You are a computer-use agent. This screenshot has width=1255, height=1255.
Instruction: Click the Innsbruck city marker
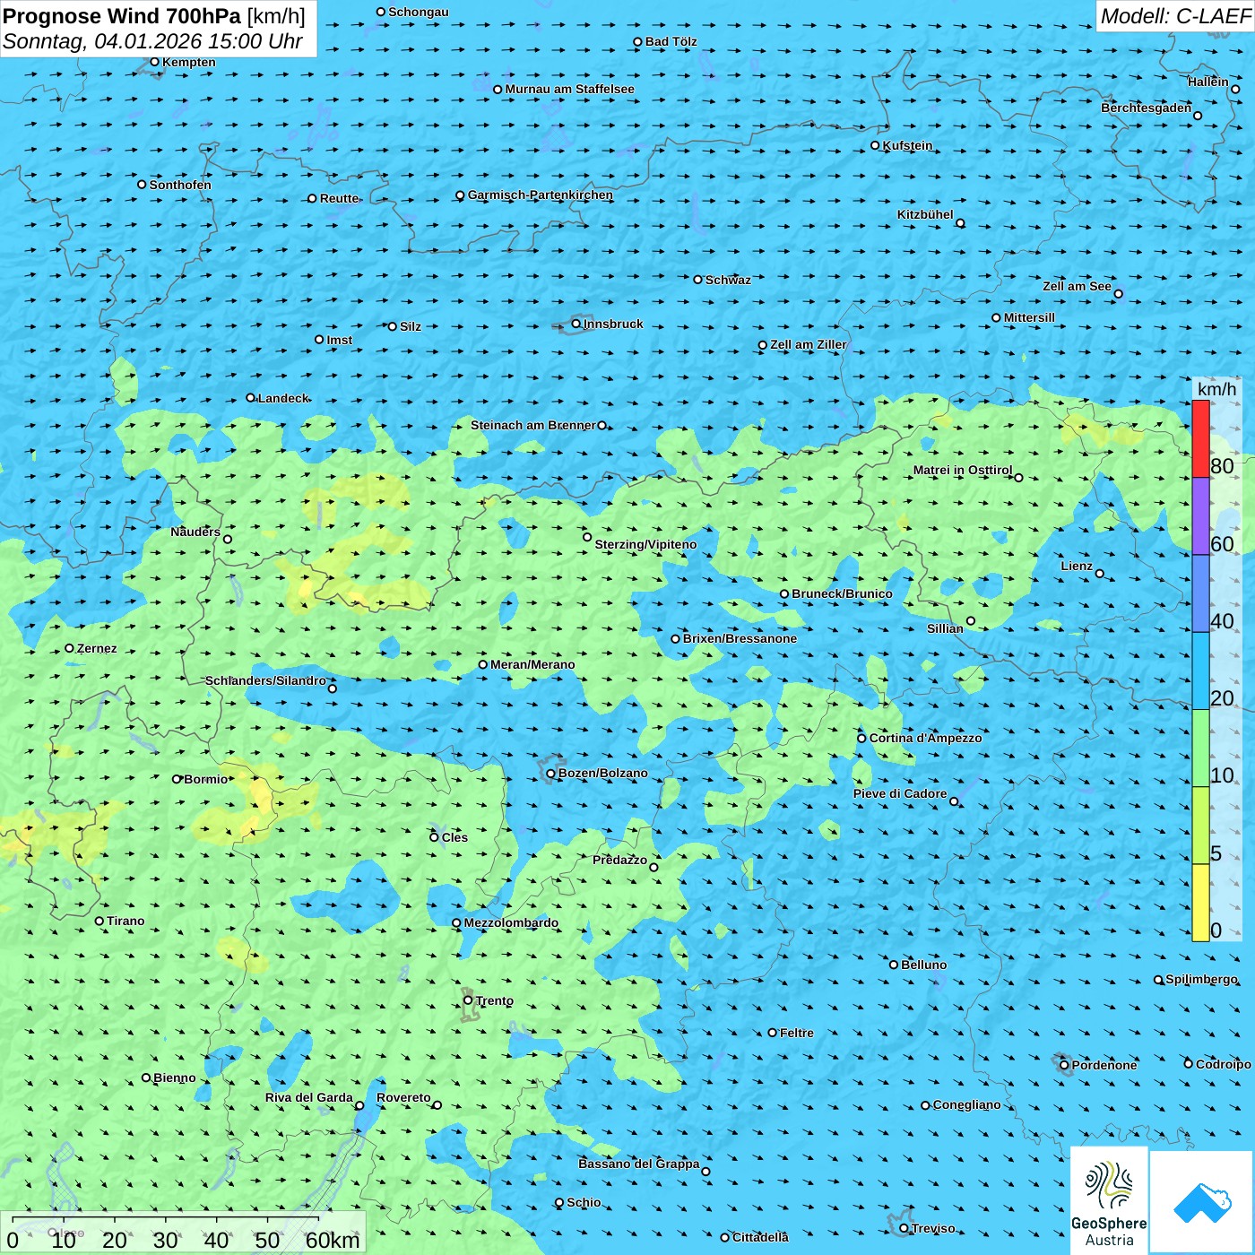point(576,324)
